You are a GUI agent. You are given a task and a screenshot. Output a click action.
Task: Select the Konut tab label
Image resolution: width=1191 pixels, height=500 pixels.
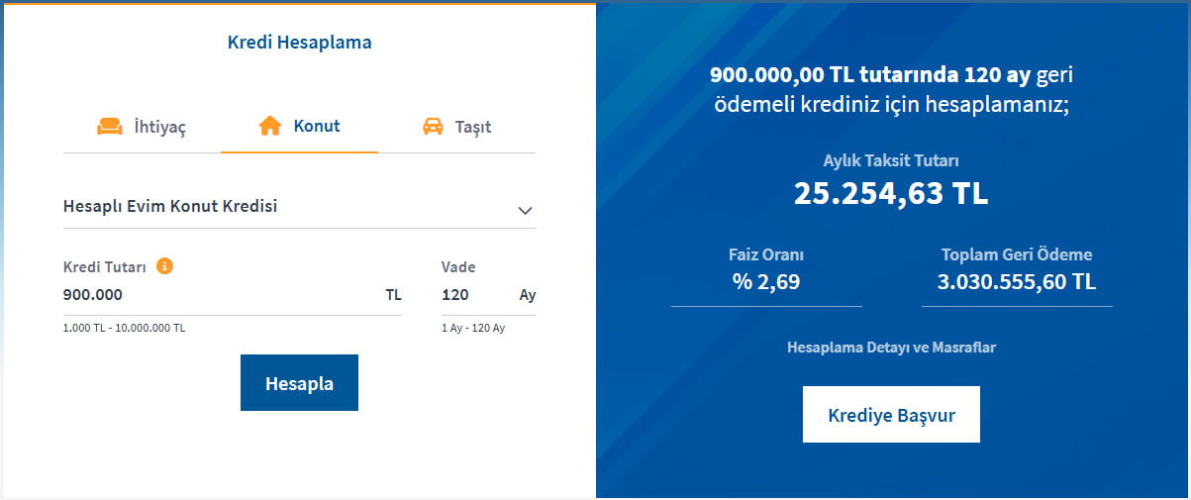(x=317, y=127)
